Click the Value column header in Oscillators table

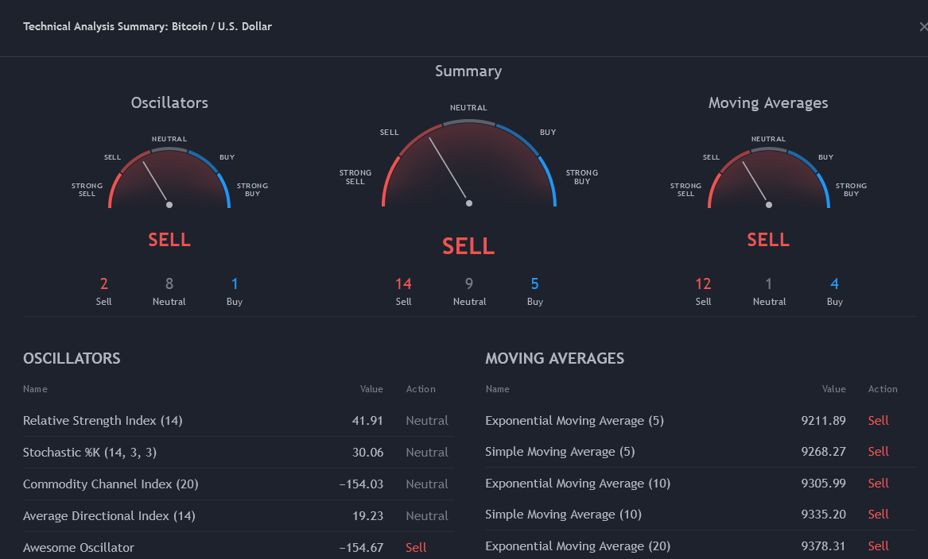tap(371, 389)
